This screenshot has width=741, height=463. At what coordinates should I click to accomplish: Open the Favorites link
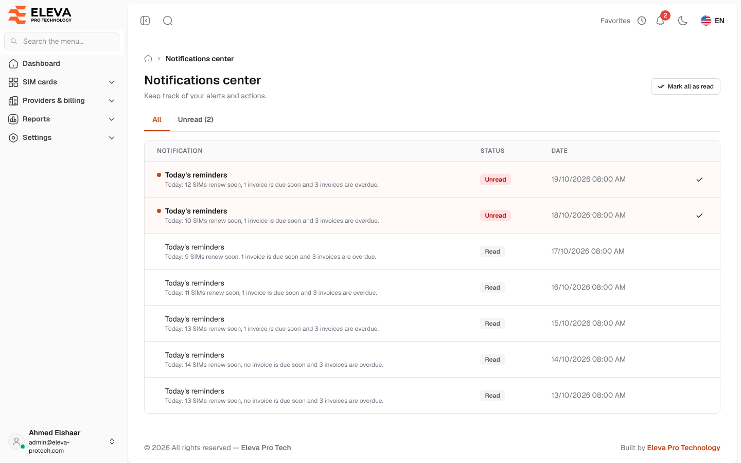coord(615,21)
